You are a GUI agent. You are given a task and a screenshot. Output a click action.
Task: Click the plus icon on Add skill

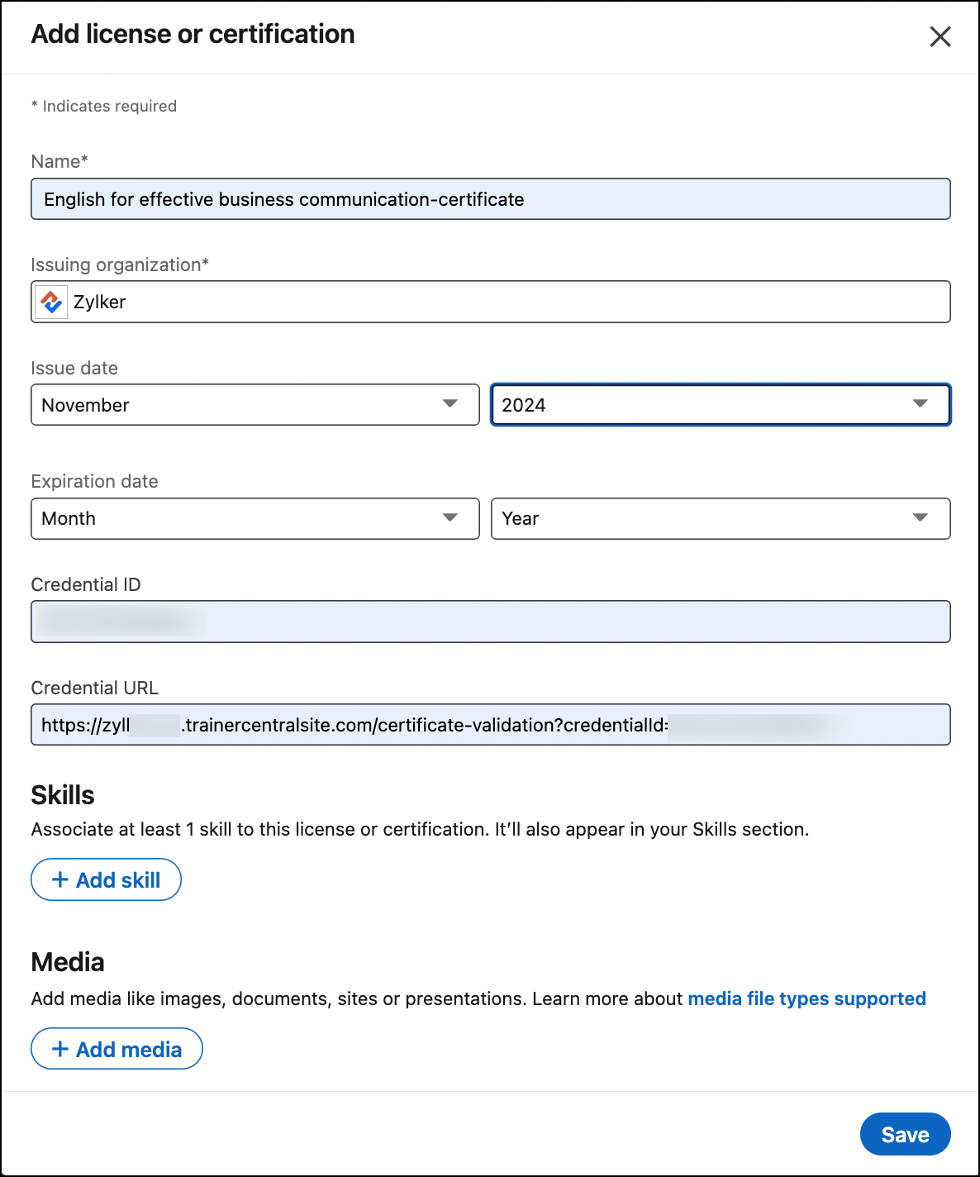point(59,879)
